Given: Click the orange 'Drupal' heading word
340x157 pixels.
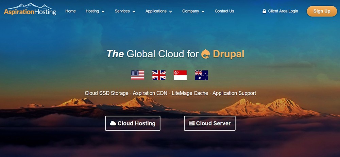Looking at the screenshot, I should [228, 54].
